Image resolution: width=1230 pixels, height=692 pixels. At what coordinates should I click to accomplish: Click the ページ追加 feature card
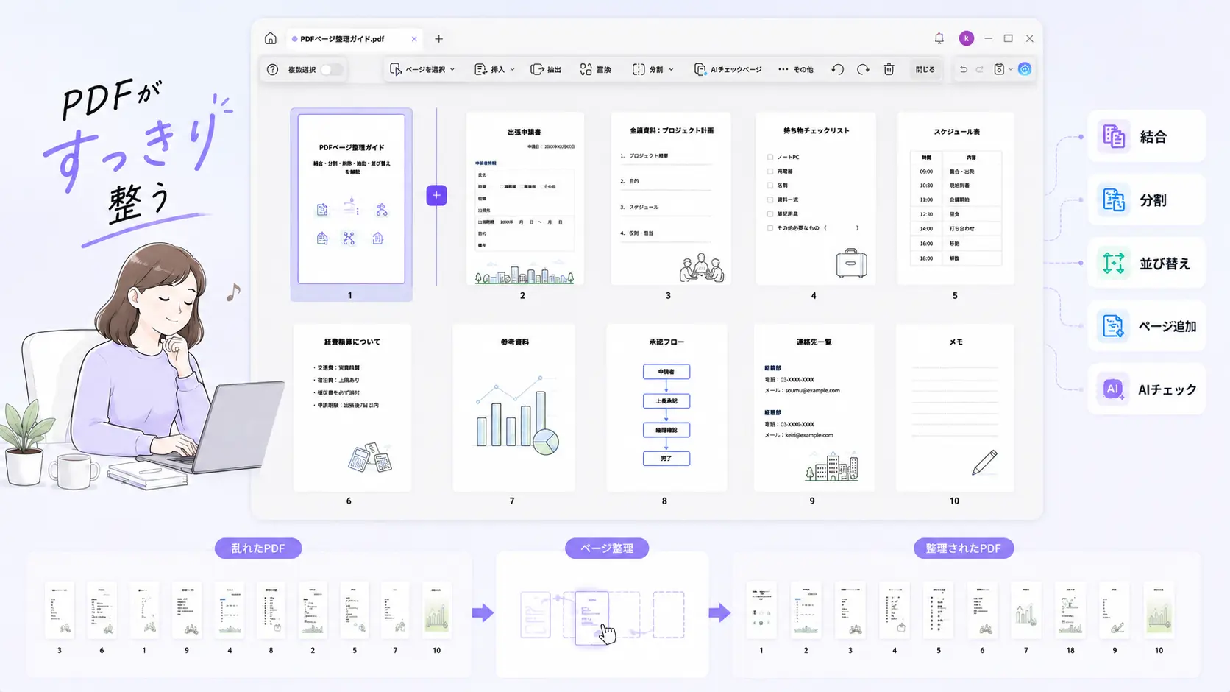click(x=1146, y=325)
